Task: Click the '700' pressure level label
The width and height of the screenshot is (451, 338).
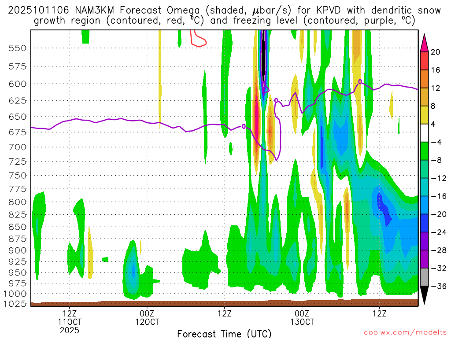Action: point(18,147)
